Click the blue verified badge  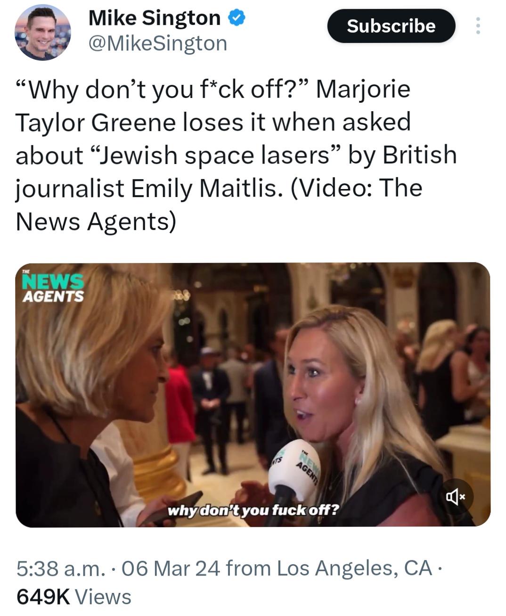click(237, 18)
